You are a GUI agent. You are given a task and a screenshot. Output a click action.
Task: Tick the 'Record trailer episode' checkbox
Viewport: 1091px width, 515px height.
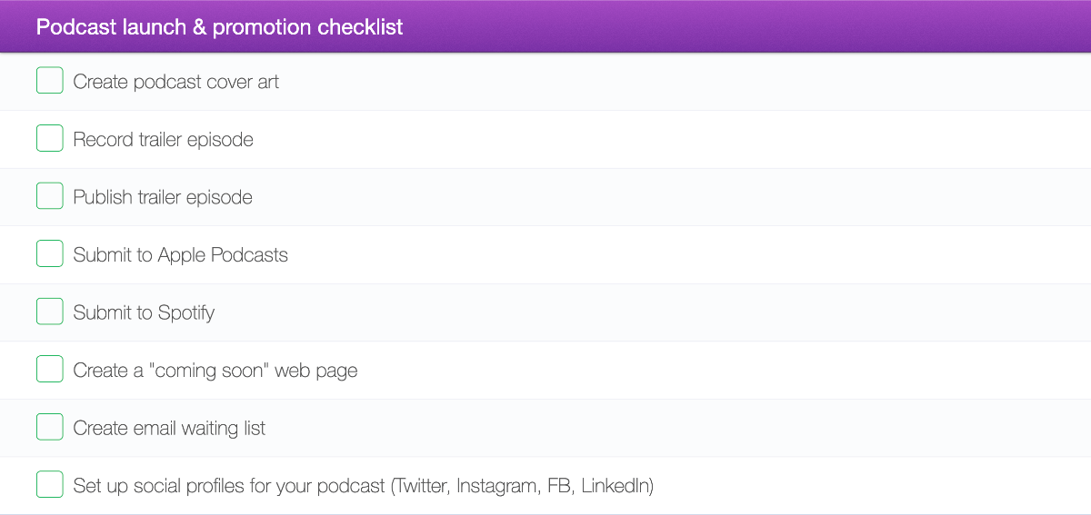pyautogui.click(x=50, y=139)
